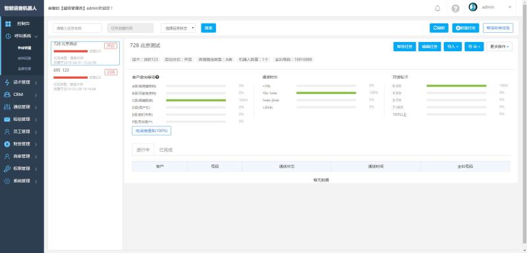Click the red status tag on 695 card
Image resolution: width=527 pixels, height=253 pixels.
[111, 72]
